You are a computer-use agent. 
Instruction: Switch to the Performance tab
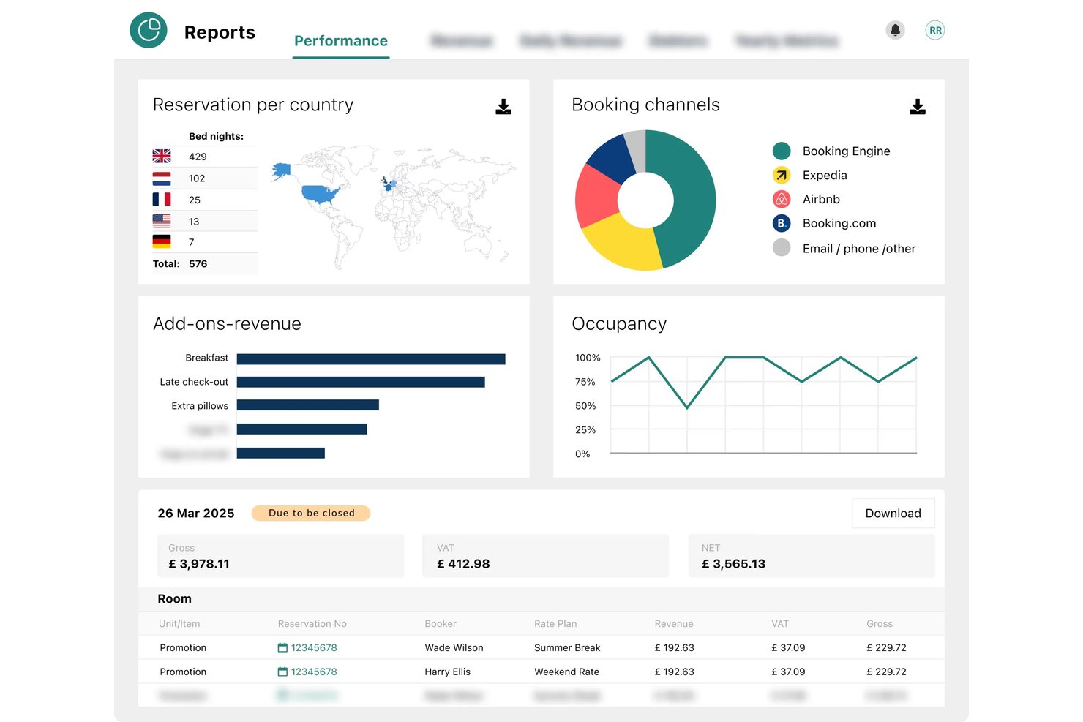tap(341, 41)
